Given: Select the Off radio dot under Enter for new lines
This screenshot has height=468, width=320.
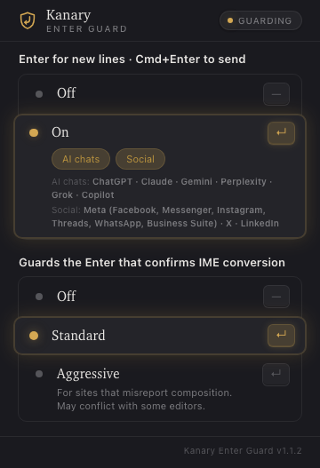Looking at the screenshot, I should [39, 94].
